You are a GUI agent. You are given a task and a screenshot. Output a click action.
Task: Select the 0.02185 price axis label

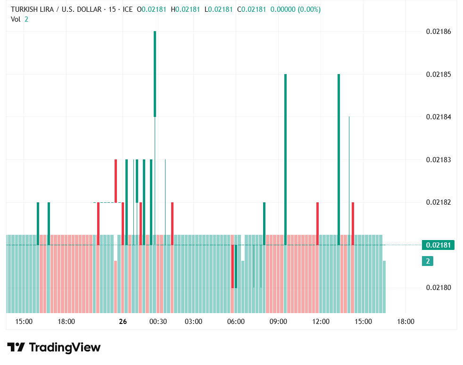(x=438, y=75)
